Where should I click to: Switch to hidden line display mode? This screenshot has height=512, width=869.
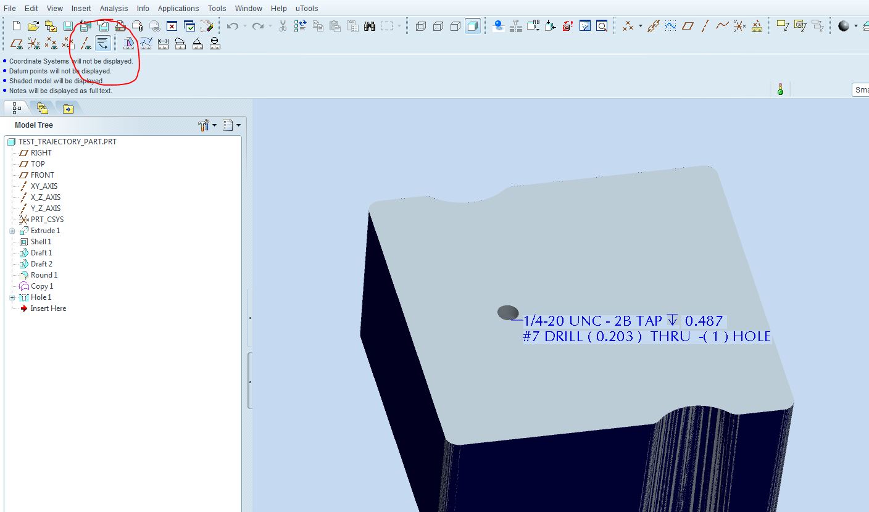438,26
